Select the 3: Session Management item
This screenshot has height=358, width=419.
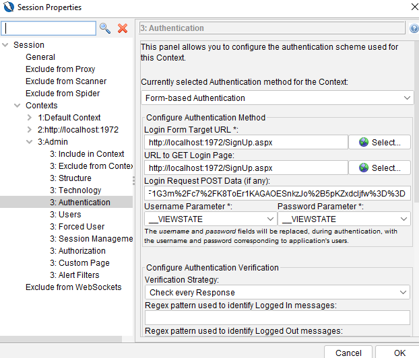click(91, 239)
